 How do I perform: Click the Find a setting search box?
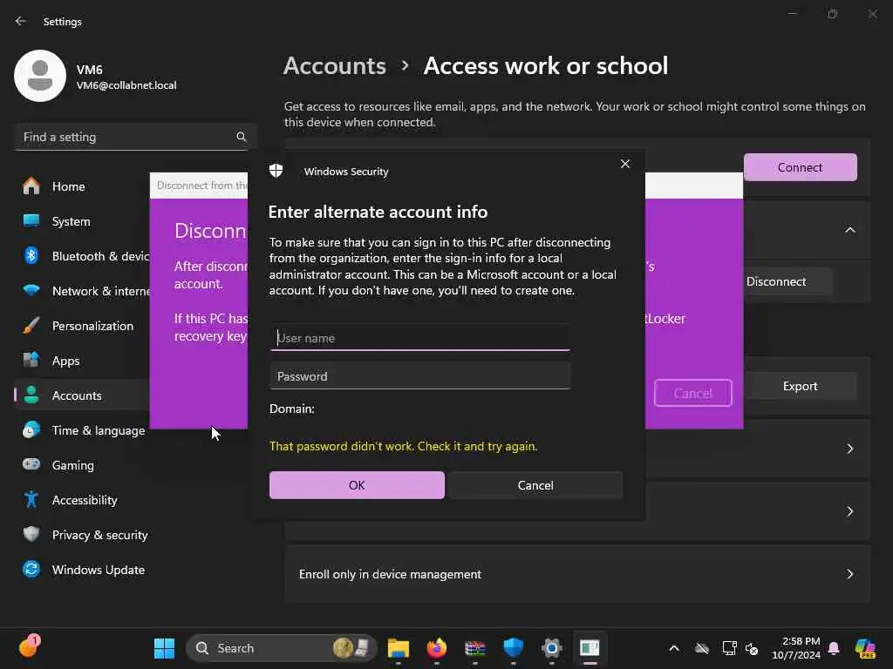[x=135, y=137]
